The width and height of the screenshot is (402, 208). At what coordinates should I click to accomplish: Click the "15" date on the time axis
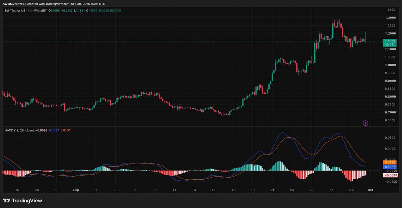[213, 190]
